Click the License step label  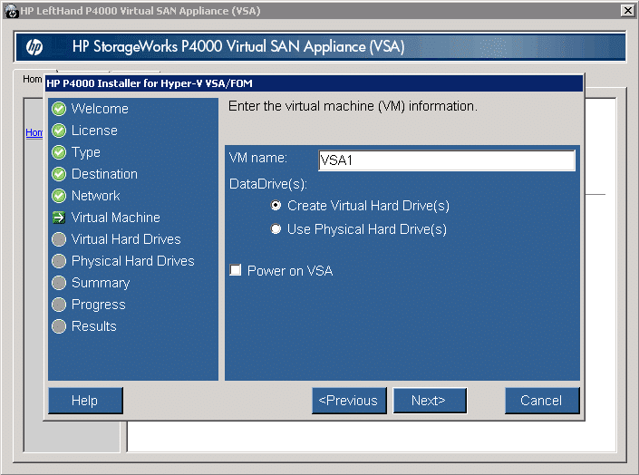[x=94, y=131]
